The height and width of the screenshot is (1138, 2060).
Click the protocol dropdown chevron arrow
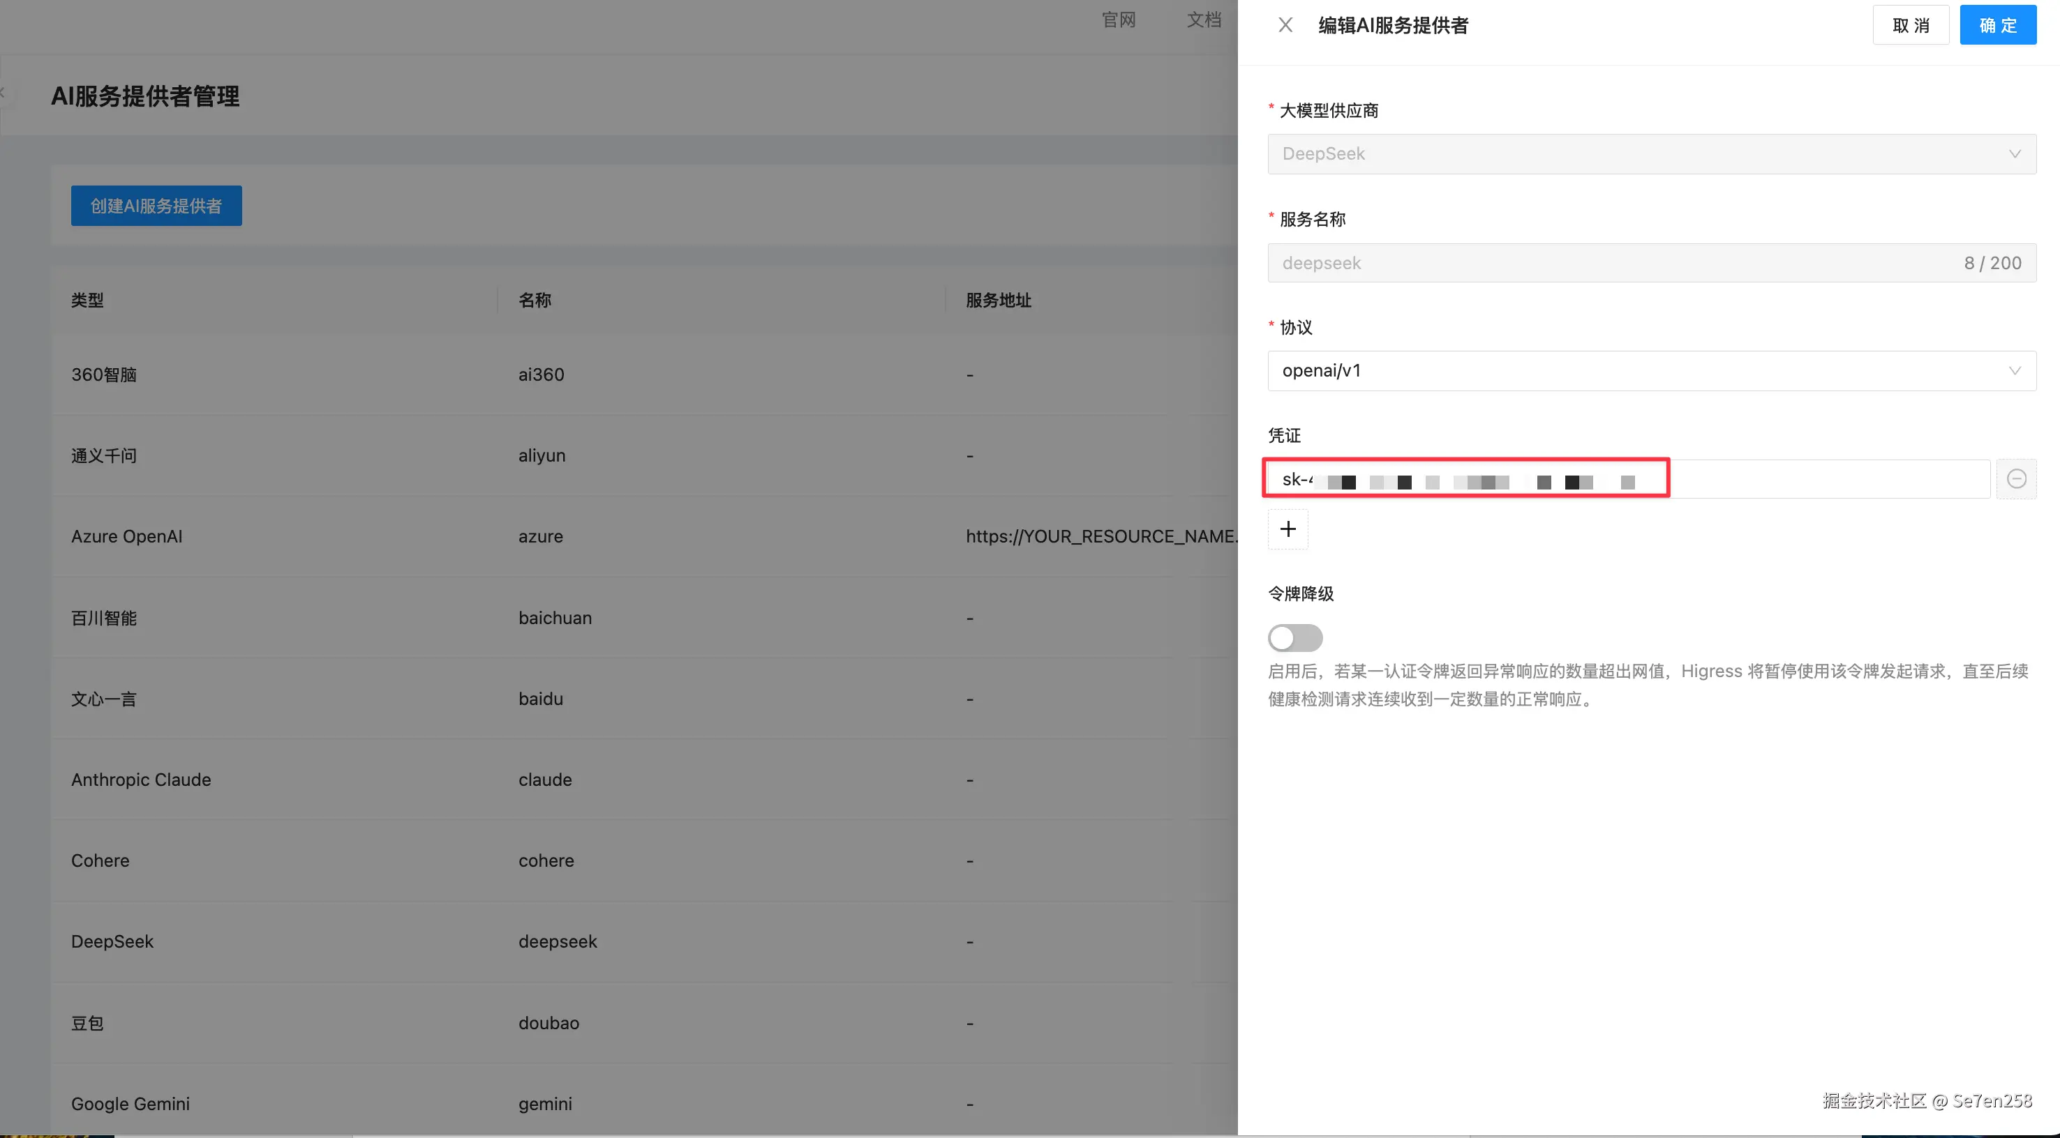(2015, 371)
